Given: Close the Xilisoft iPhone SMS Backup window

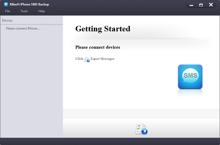Looking at the screenshot, I should coord(211,5).
